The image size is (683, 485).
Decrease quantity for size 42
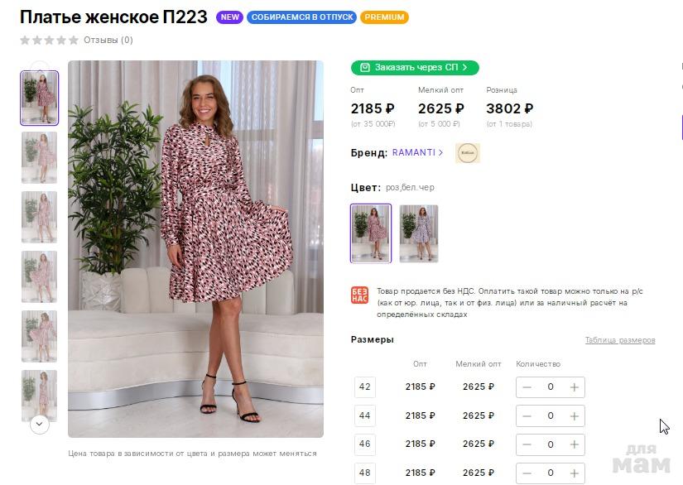tap(527, 387)
